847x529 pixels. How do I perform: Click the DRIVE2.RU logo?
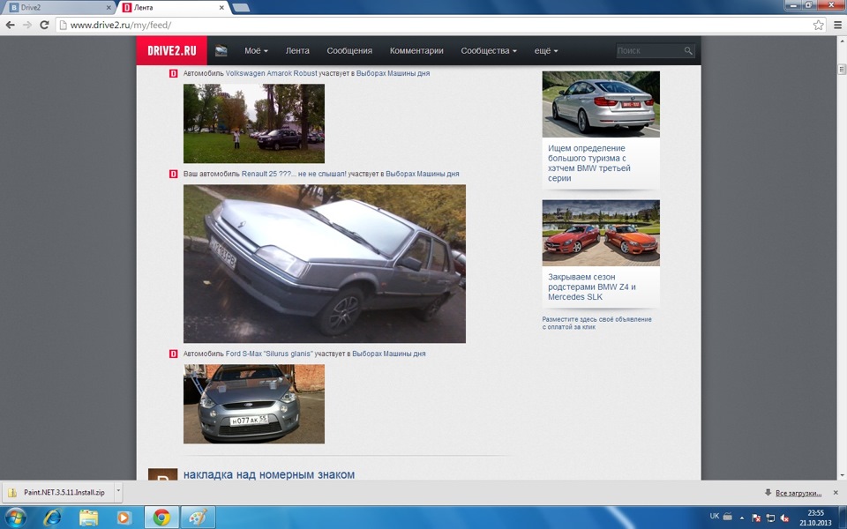click(x=172, y=51)
